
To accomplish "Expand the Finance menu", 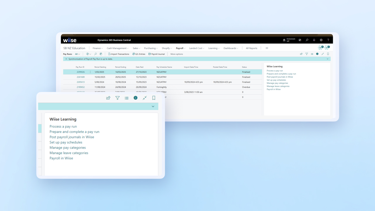I will (x=98, y=48).
